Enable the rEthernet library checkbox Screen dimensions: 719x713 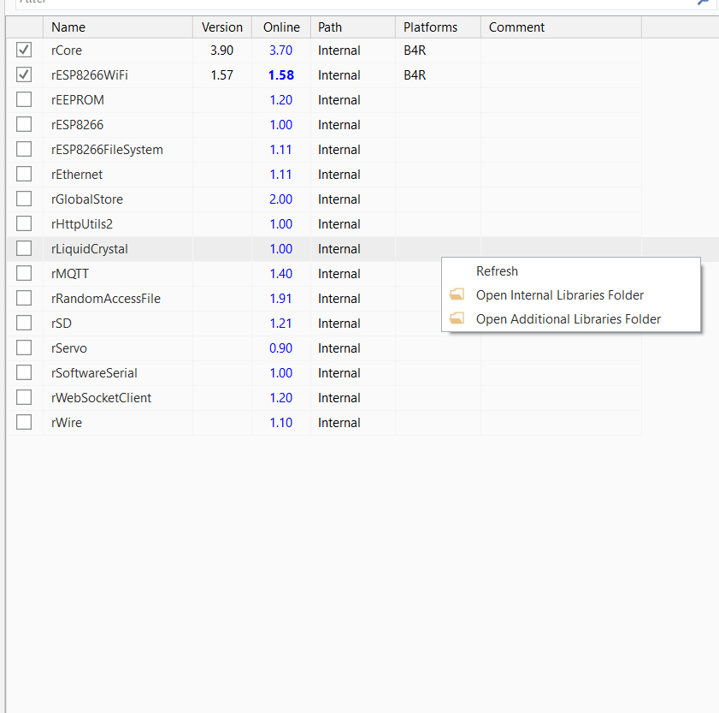[x=24, y=174]
